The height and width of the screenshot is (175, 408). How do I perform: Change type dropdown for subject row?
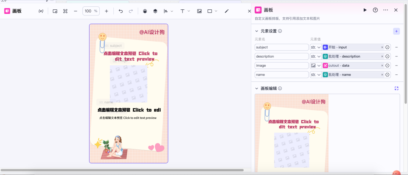[316, 47]
